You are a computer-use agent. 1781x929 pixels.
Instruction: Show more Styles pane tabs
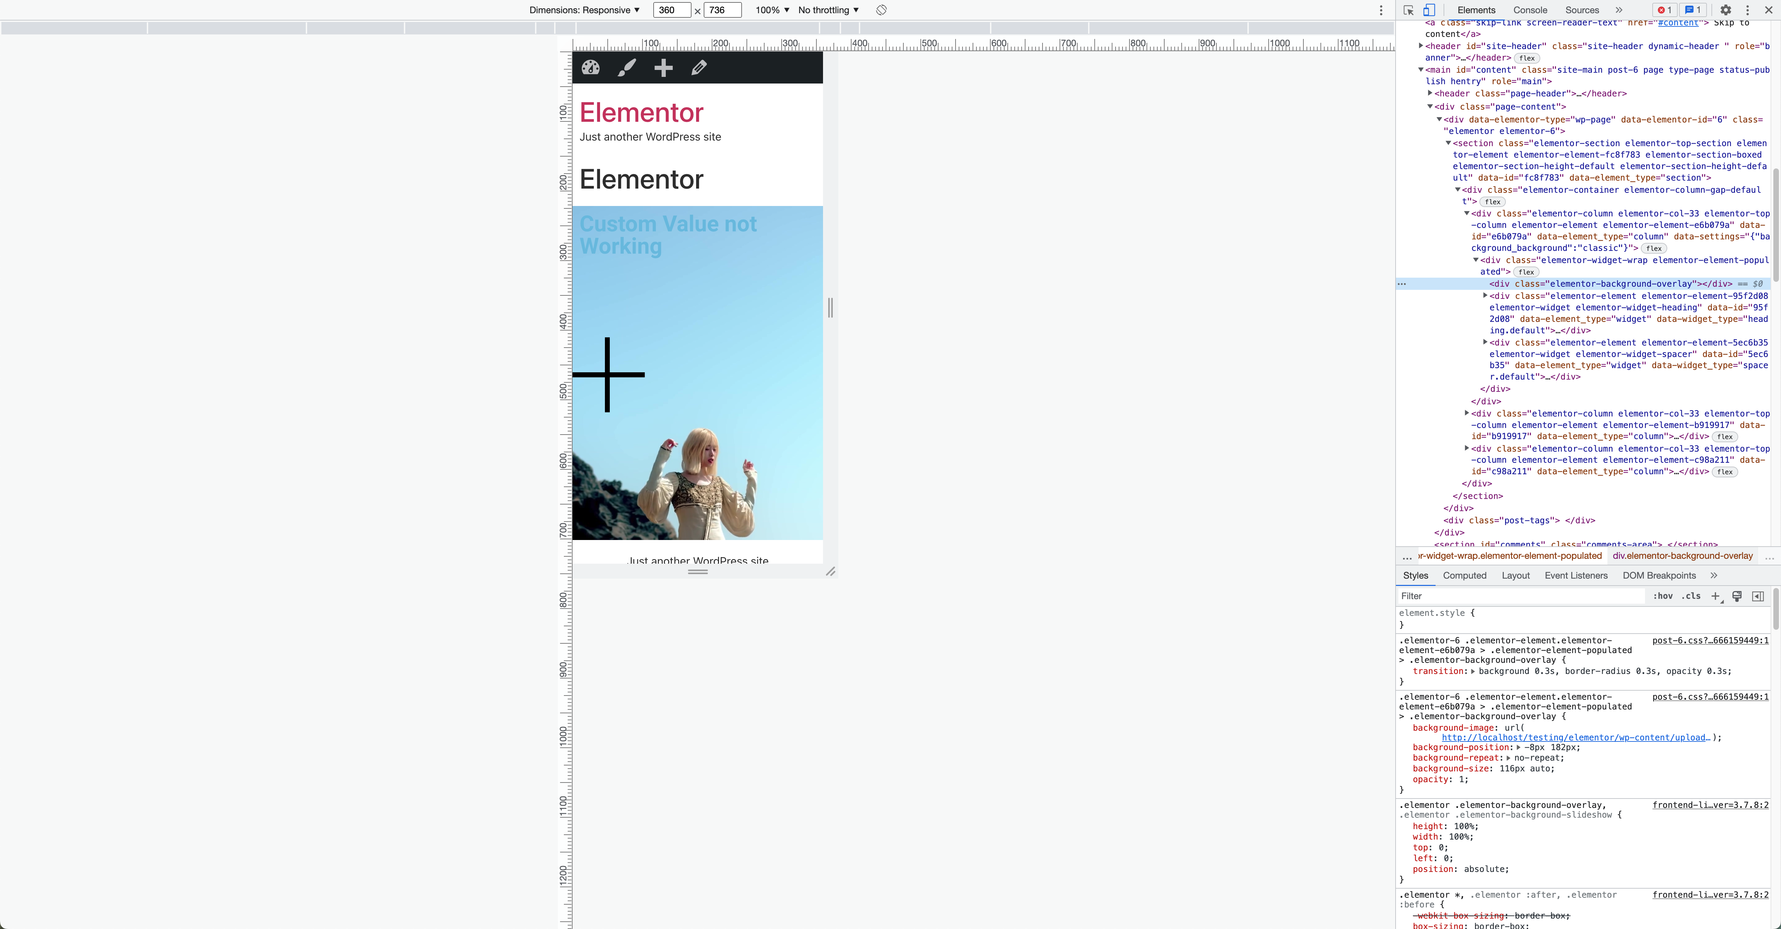(x=1713, y=575)
